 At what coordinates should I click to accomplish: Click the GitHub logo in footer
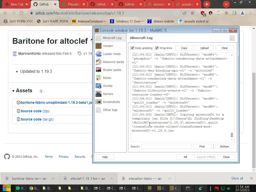[x=7, y=156]
